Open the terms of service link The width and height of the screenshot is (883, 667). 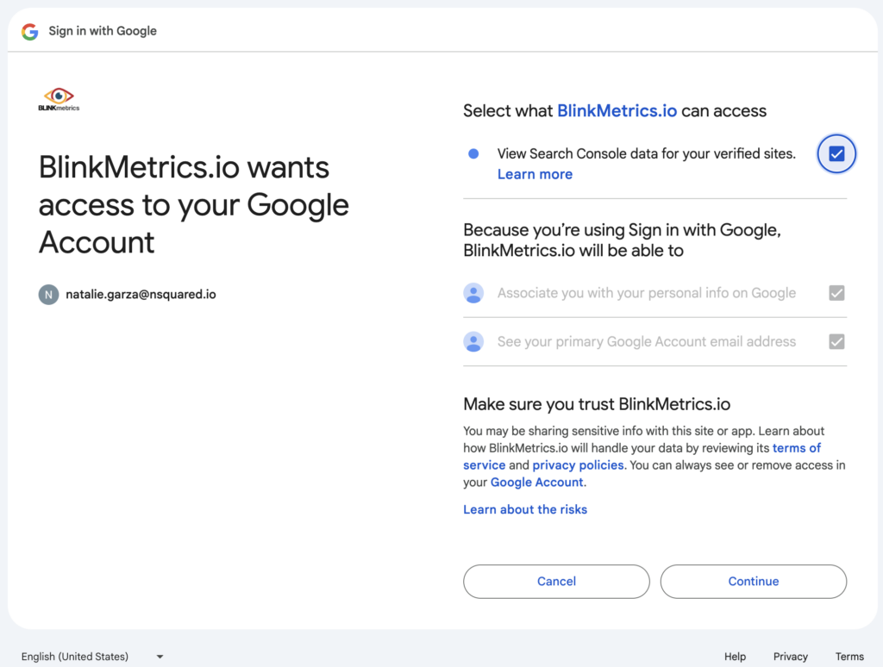point(796,447)
